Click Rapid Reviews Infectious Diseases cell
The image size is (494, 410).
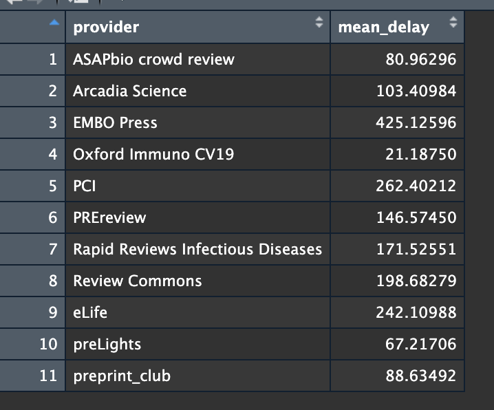197,249
